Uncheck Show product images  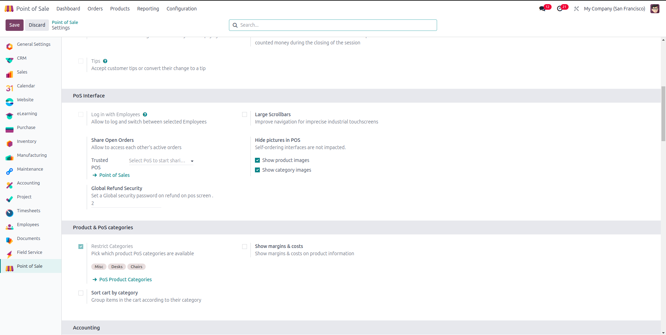[257, 160]
